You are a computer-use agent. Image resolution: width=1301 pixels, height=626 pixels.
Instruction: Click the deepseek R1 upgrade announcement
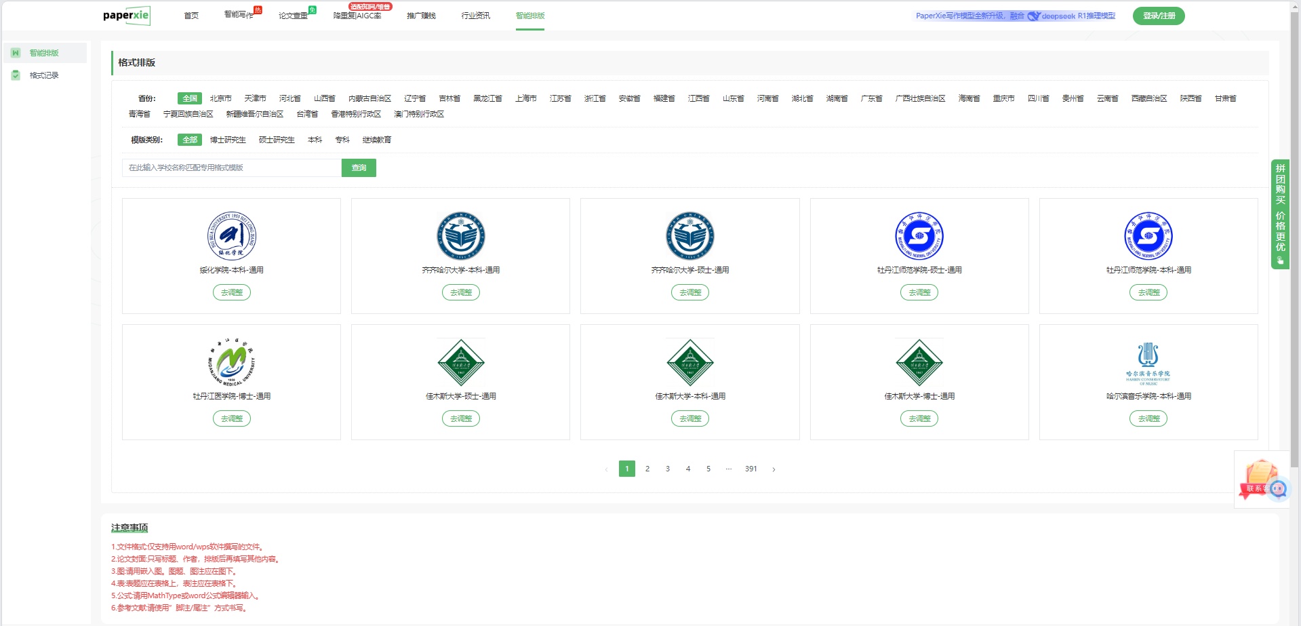(x=1015, y=16)
